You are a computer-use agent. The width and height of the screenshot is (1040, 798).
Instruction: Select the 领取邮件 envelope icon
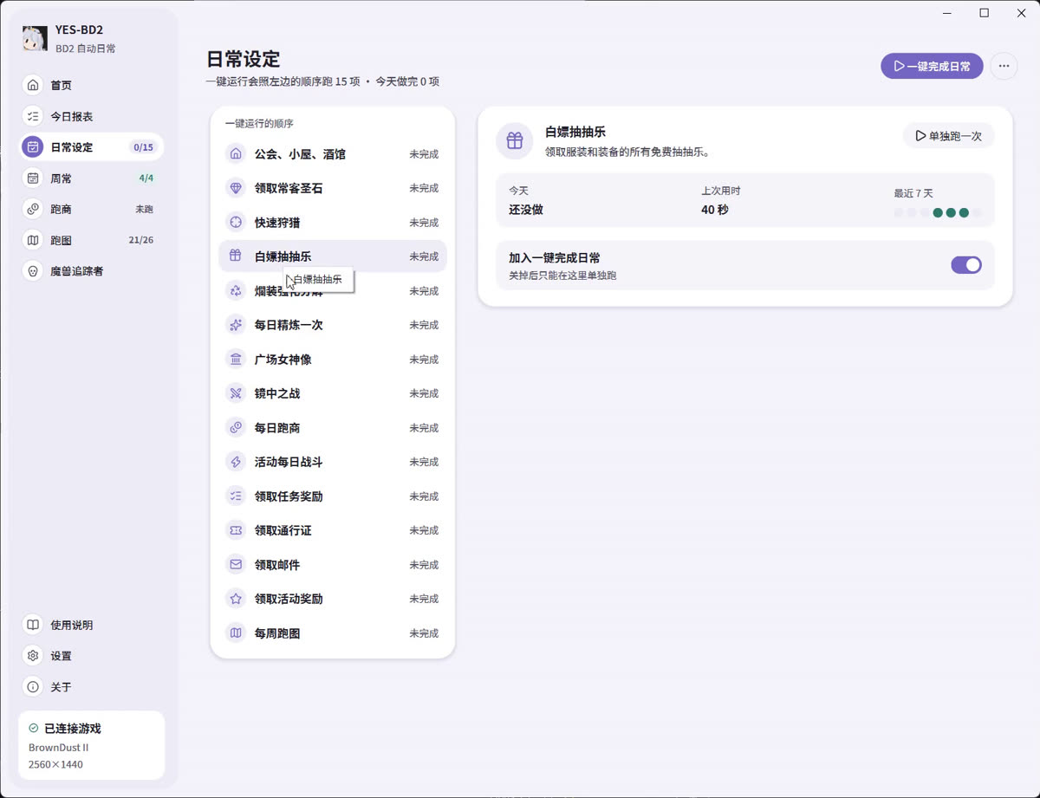point(235,565)
